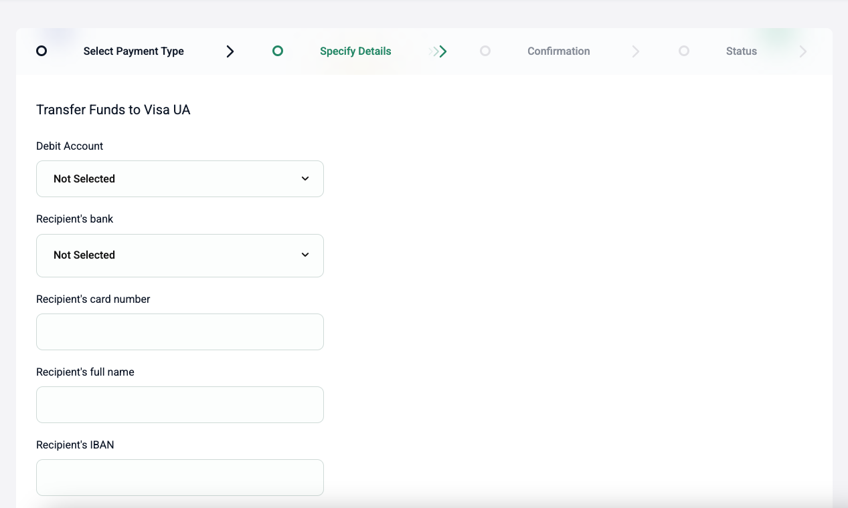This screenshot has height=508, width=848.
Task: Click the "Debit Account" label
Action: 70,146
